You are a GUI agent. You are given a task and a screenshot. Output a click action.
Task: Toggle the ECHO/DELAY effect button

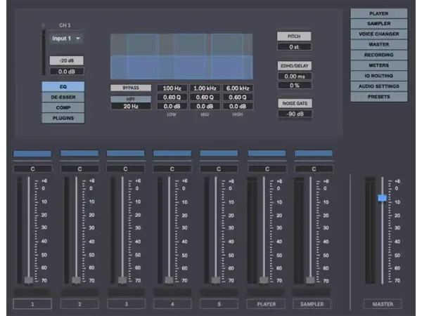tap(295, 66)
